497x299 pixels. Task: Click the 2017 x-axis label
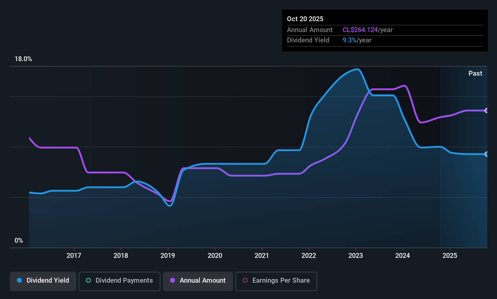[74, 255]
